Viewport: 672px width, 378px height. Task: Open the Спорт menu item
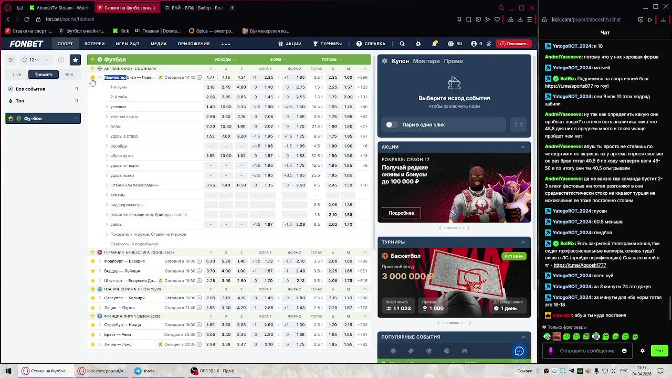pos(65,44)
